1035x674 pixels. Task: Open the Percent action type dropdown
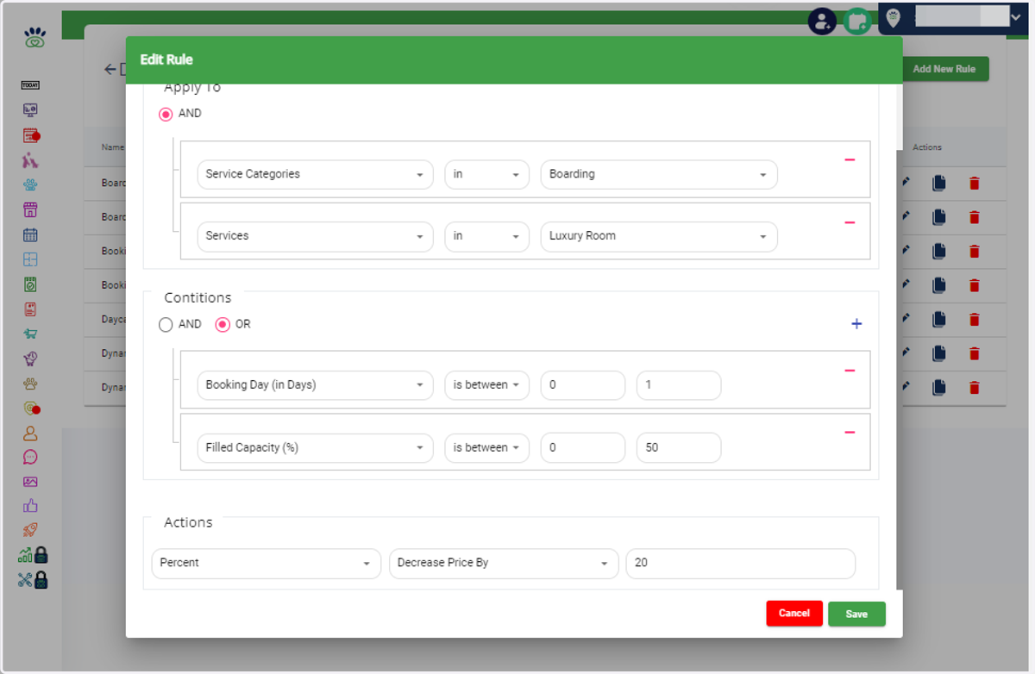[266, 563]
